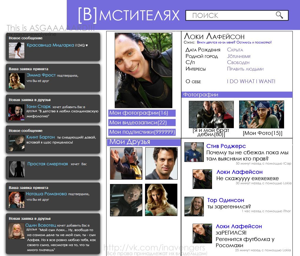
Task: Click the [В]МСТИТЕЛЯХ site logo
Action: [129, 15]
